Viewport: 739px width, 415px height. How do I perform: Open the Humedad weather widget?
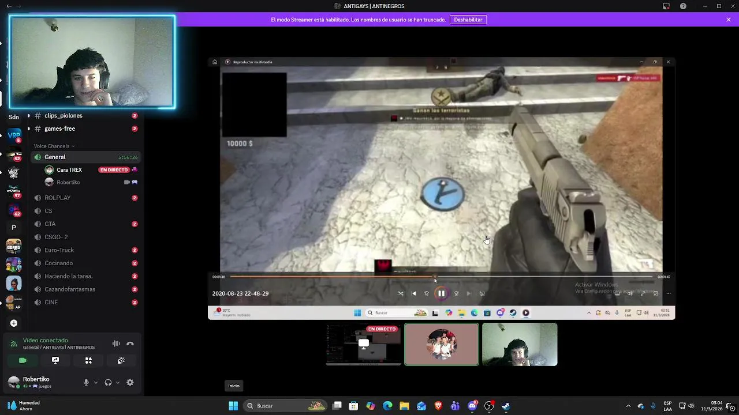pyautogui.click(x=23, y=406)
